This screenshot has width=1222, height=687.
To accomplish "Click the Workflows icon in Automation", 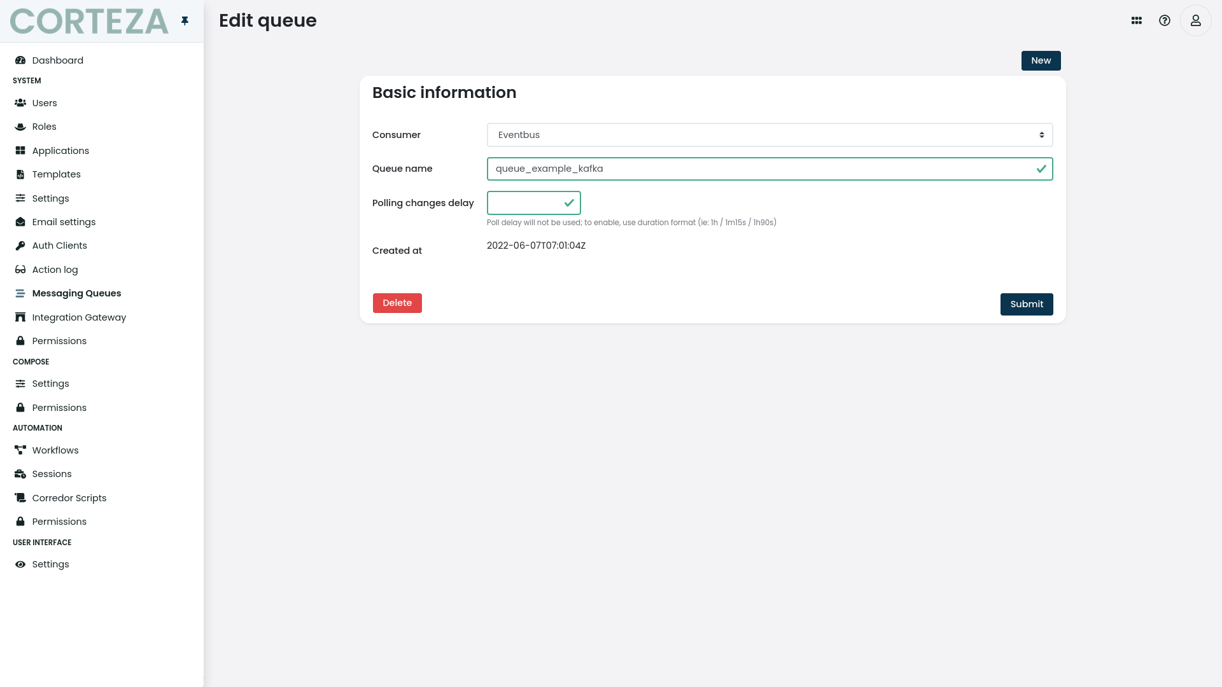I will [20, 450].
